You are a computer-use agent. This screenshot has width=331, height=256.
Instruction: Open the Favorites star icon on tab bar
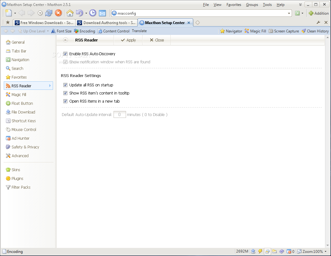8,22
